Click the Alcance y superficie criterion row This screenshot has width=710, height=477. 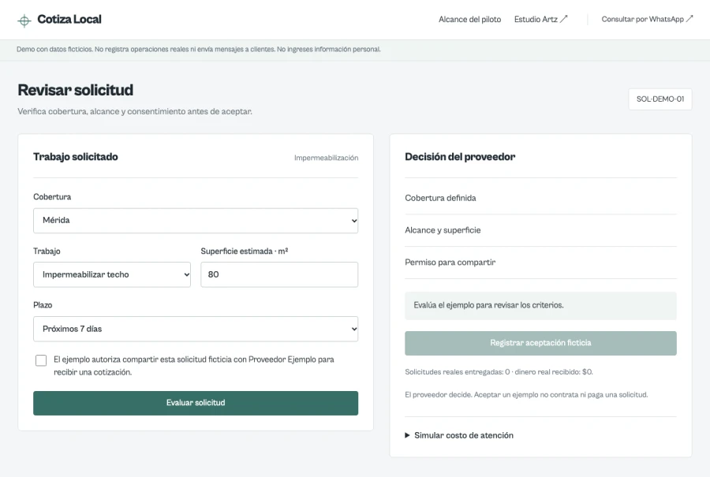(540, 230)
